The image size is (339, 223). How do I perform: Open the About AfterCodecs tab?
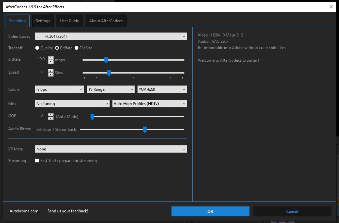point(106,21)
